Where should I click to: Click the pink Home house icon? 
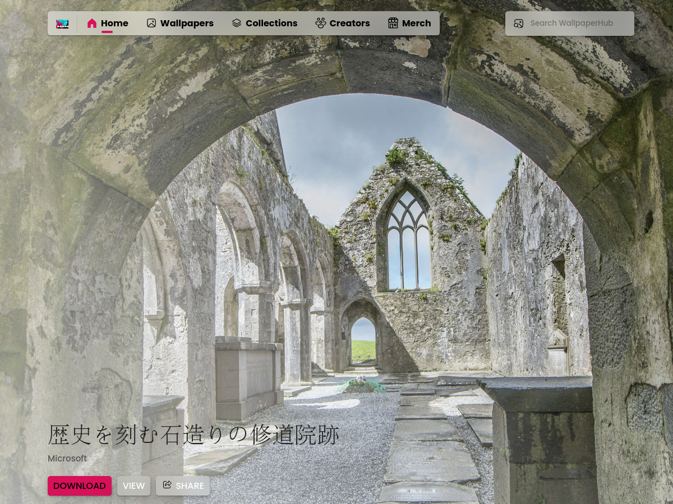point(92,24)
